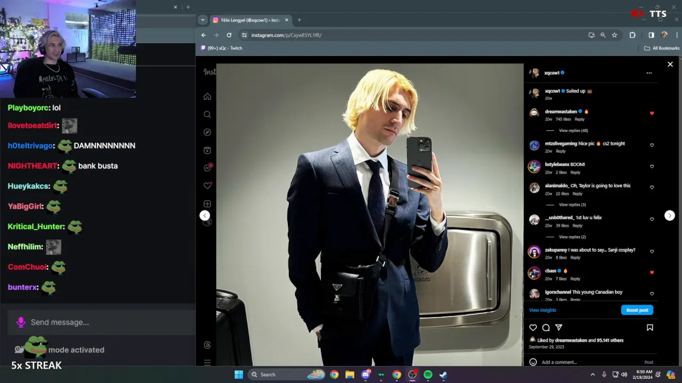
Task: Open Chrome Extensions puzzle icon
Action: click(632, 35)
